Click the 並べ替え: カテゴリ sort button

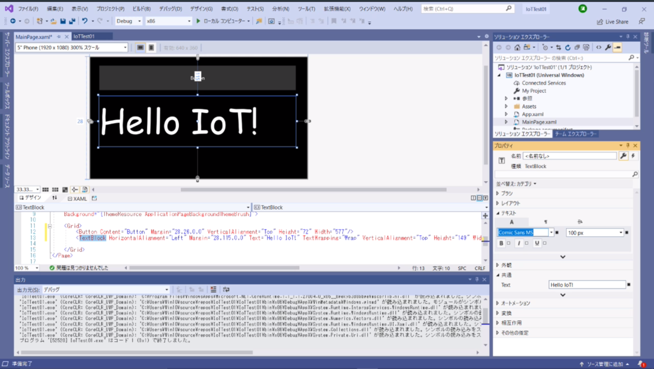coord(516,183)
